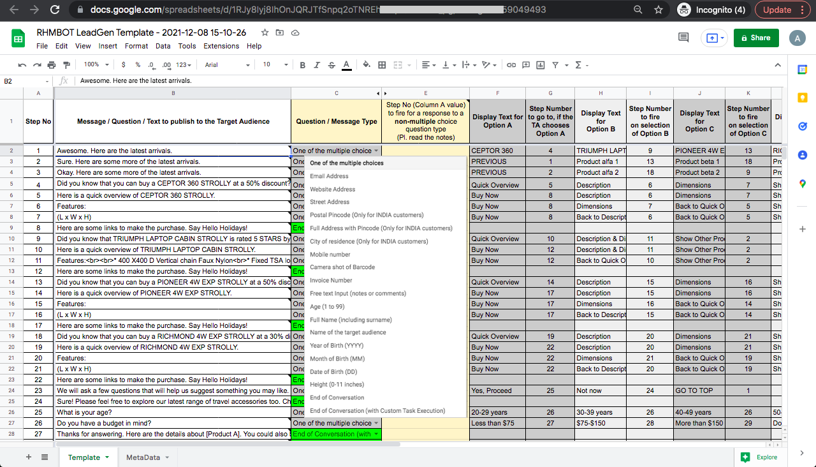Click cell containing CEPTOR 360
The image size is (816, 467).
498,151
